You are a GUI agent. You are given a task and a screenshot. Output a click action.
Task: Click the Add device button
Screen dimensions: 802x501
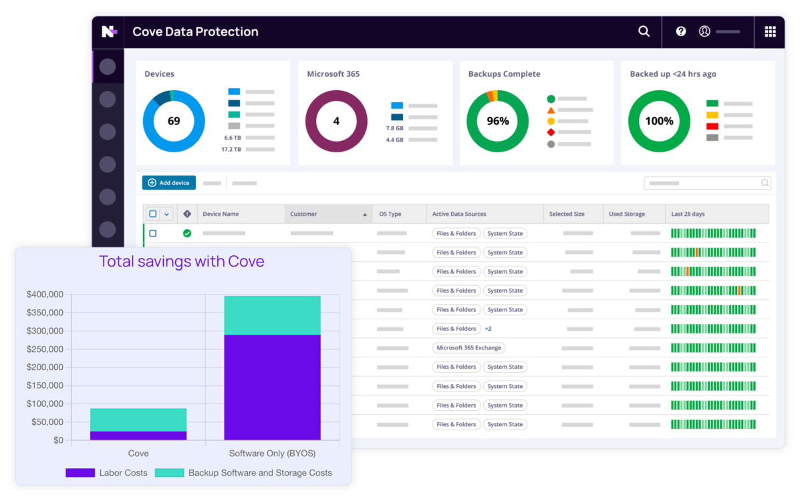(x=168, y=182)
